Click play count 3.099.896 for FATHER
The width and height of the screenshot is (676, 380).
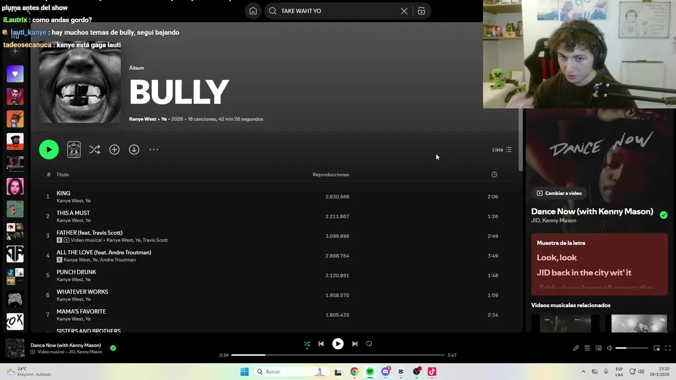click(x=337, y=236)
